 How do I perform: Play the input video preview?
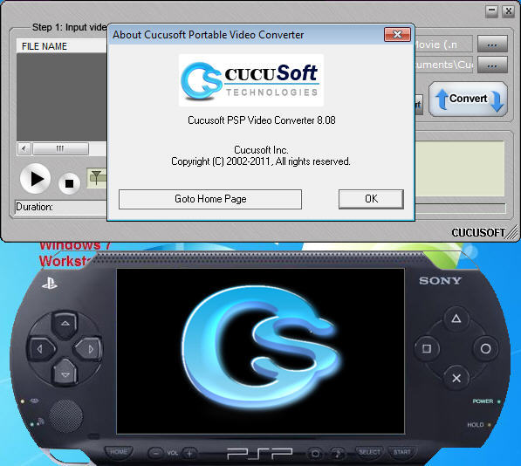click(x=36, y=179)
